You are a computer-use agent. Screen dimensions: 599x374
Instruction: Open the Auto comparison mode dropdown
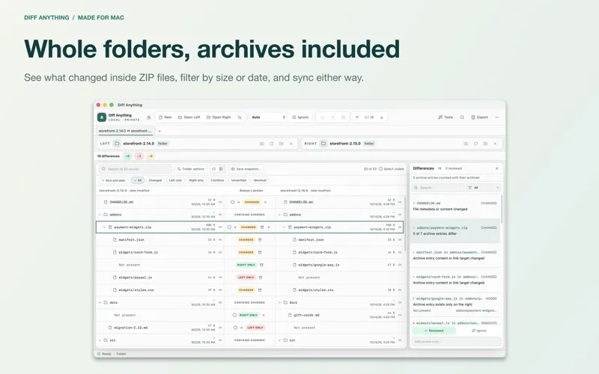268,117
